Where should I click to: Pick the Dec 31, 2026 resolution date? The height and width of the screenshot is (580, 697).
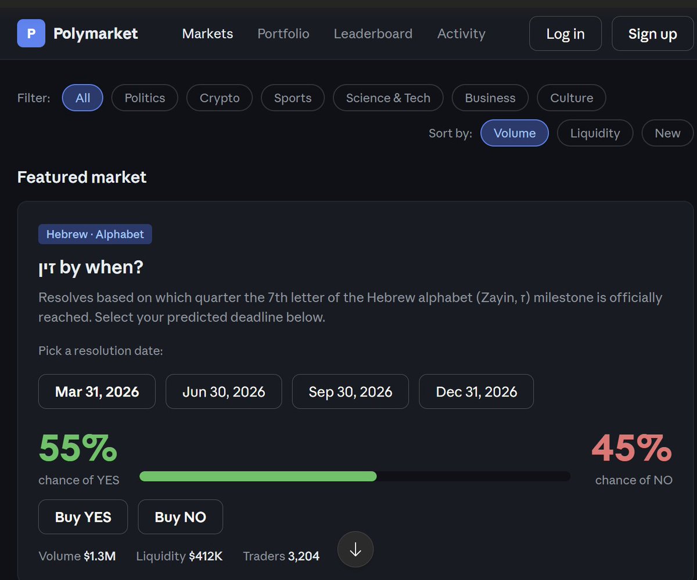point(476,391)
